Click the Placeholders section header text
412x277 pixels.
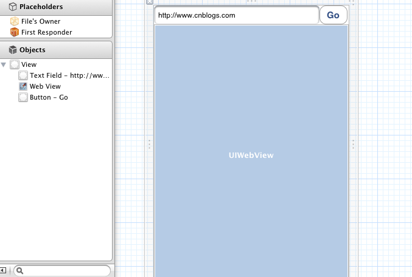pyautogui.click(x=41, y=7)
